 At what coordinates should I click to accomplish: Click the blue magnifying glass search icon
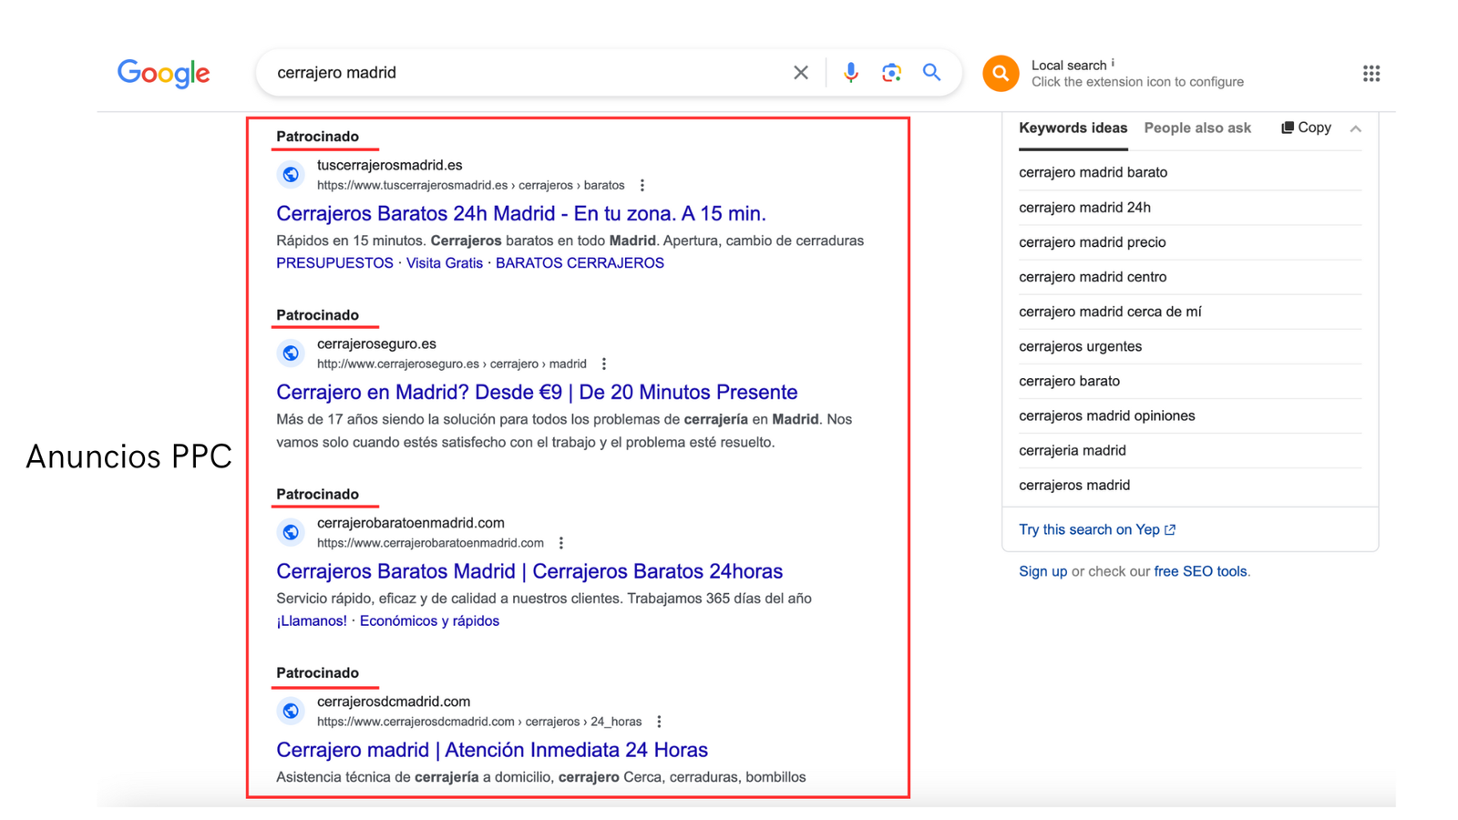(931, 72)
